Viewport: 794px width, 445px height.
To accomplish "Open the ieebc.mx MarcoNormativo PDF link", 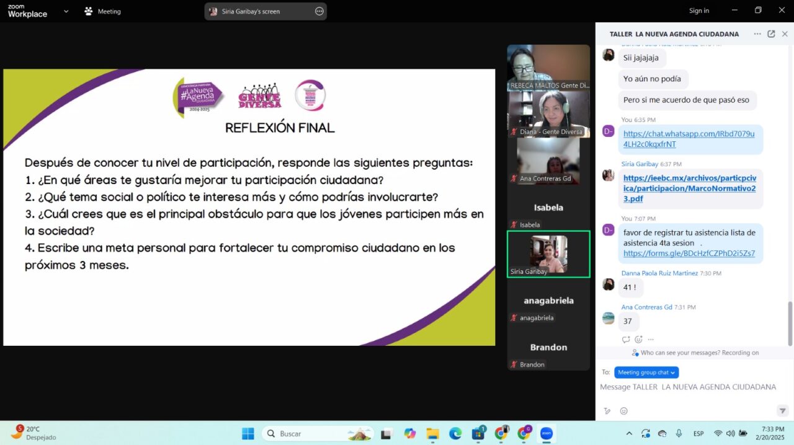I will coord(689,188).
